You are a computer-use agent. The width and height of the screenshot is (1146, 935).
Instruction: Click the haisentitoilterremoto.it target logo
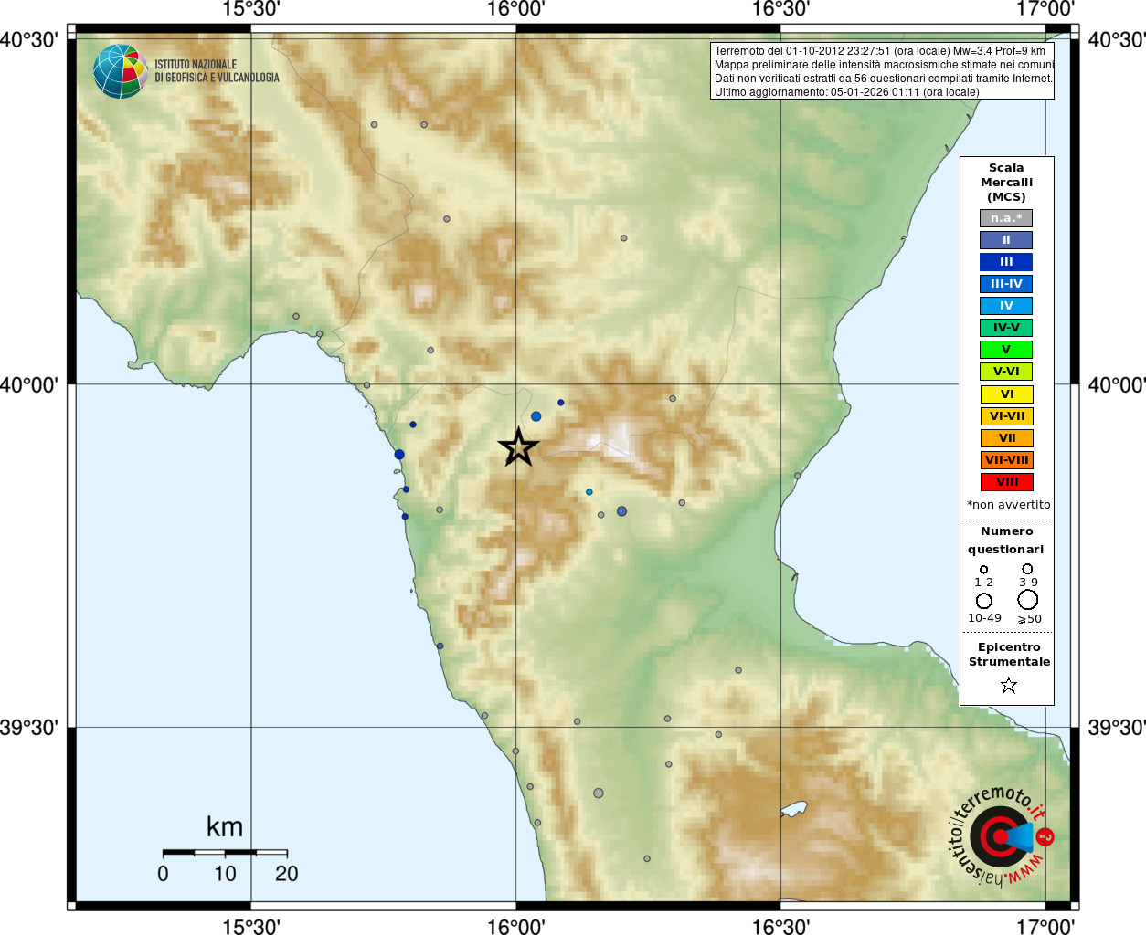click(x=1000, y=836)
